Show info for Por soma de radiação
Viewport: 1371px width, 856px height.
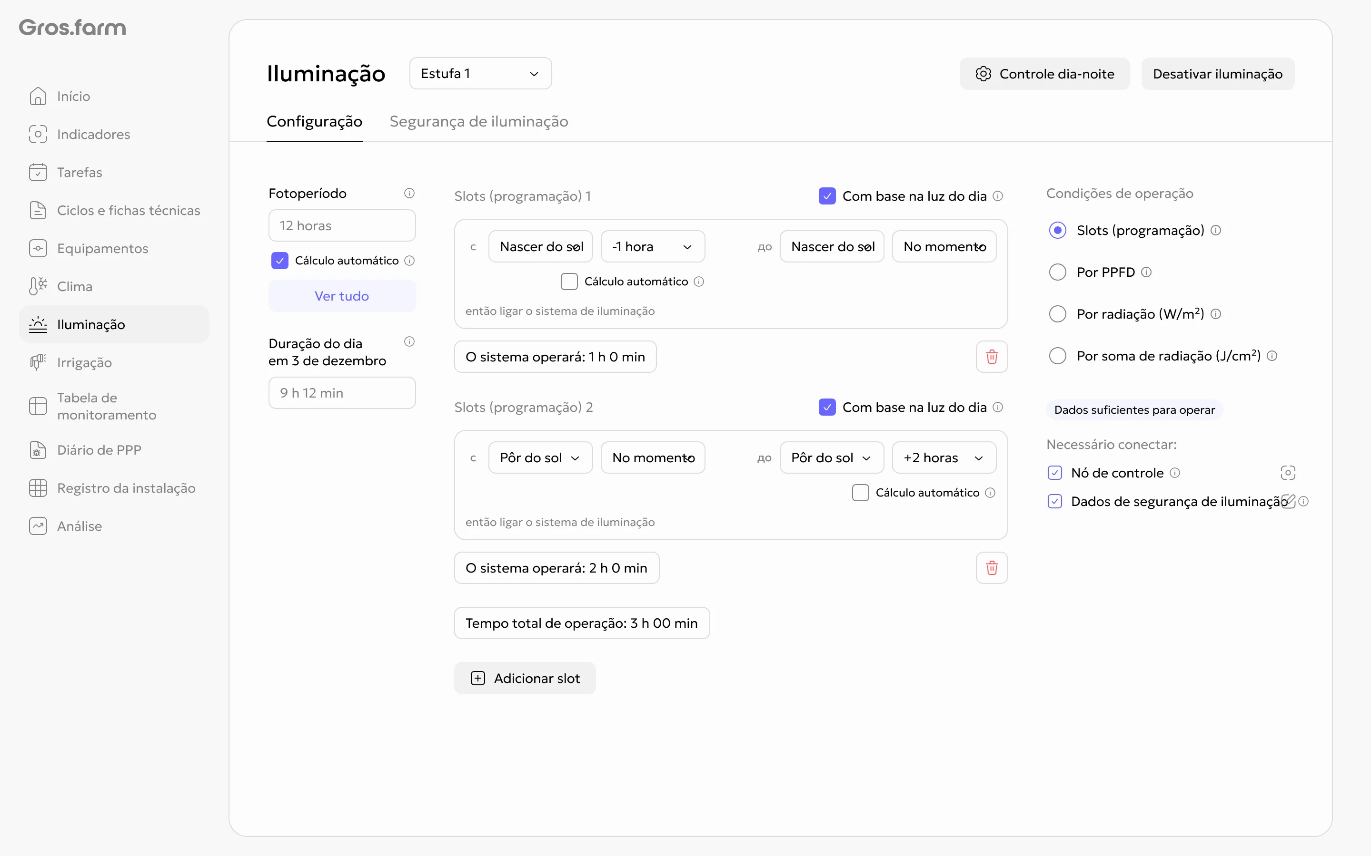(1272, 356)
